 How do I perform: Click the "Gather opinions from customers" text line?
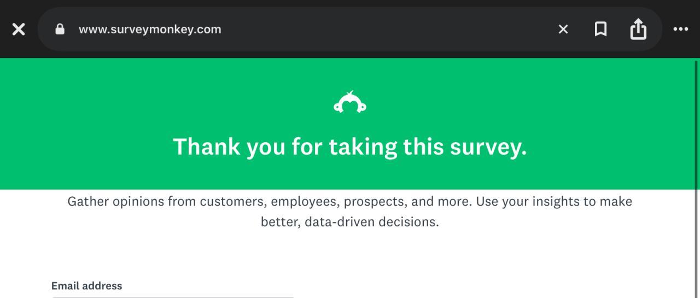(x=350, y=201)
